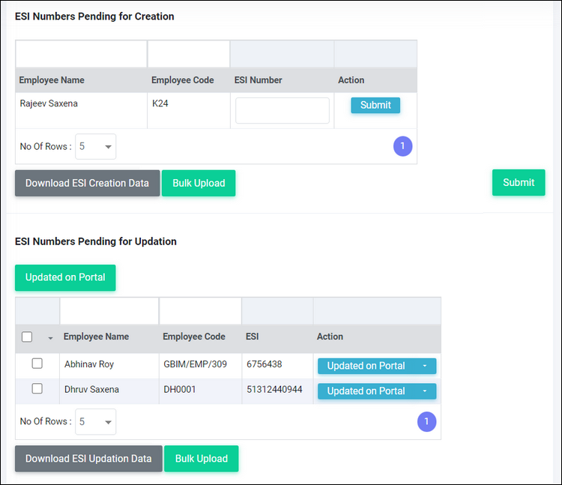
Task: Click Bulk Upload under Updation table
Action: point(202,459)
